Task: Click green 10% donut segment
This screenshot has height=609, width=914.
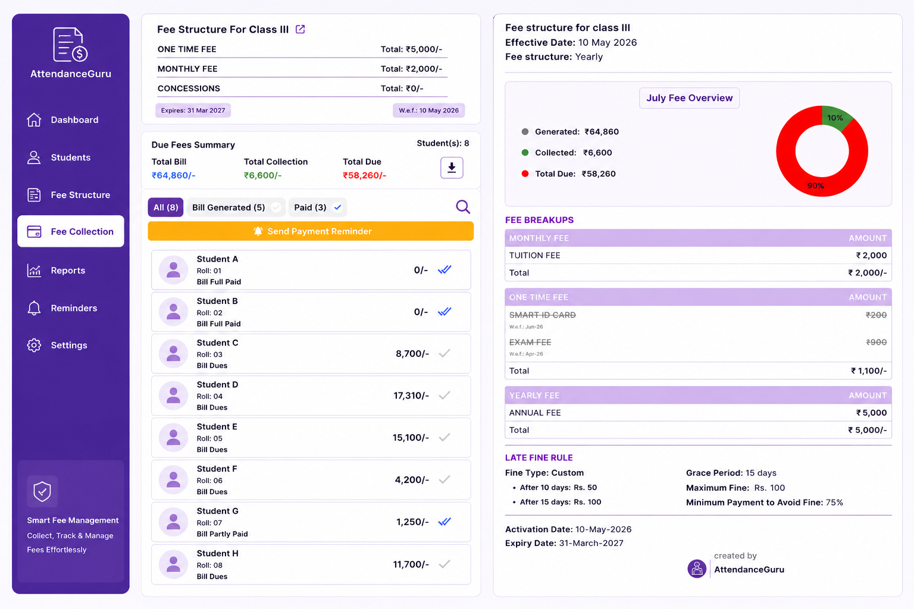Action: (x=836, y=117)
